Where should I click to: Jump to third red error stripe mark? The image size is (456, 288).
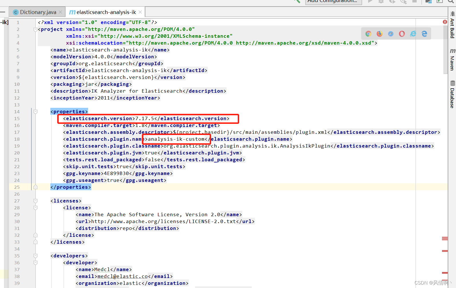tap(445, 273)
